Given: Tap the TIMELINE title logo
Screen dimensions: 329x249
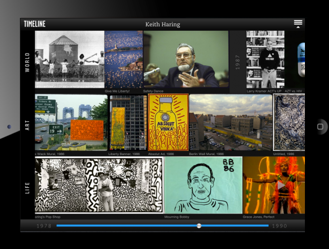Looking at the screenshot, I should [x=35, y=24].
